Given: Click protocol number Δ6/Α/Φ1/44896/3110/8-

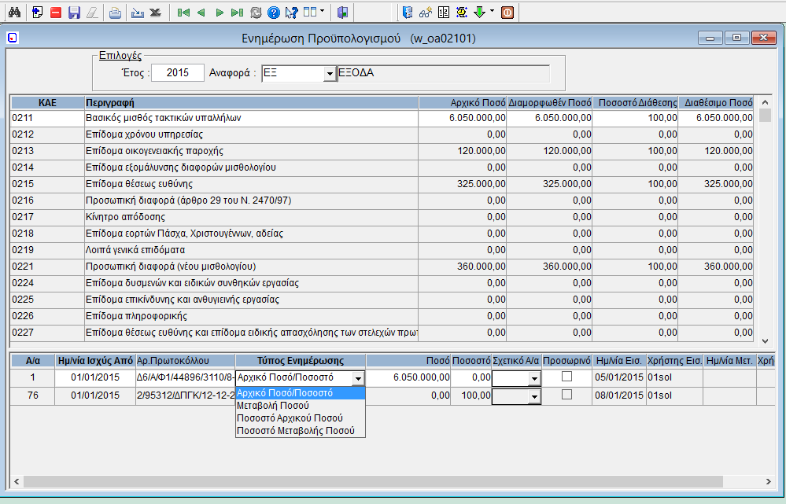Looking at the screenshot, I should (x=185, y=377).
